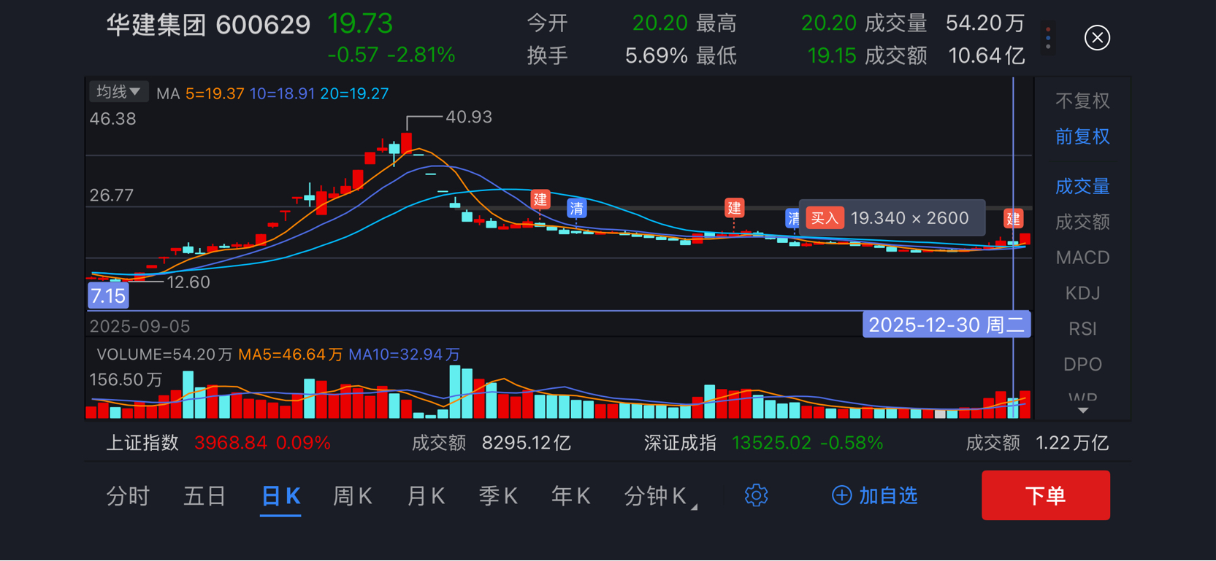Switch indicator to MACD
1216x561 pixels.
tap(1082, 258)
